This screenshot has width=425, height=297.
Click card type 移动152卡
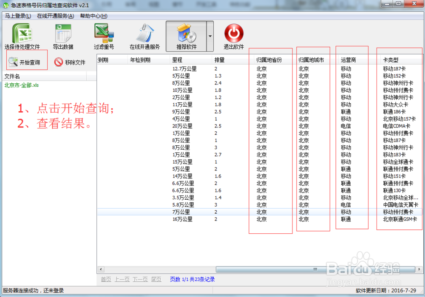394,76
